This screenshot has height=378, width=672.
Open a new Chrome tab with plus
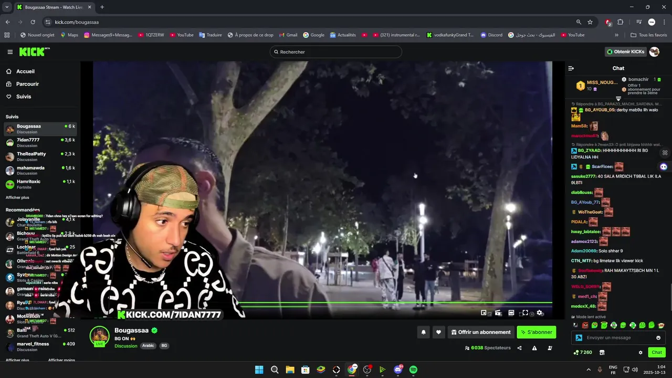click(x=102, y=7)
